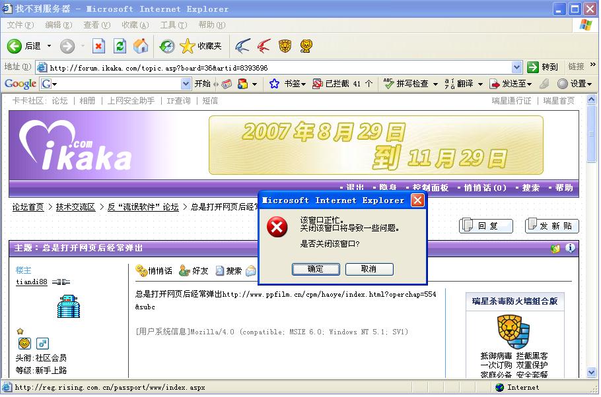This screenshot has height=397, width=601.
Task: Open the 查看 menu
Action: click(x=96, y=25)
